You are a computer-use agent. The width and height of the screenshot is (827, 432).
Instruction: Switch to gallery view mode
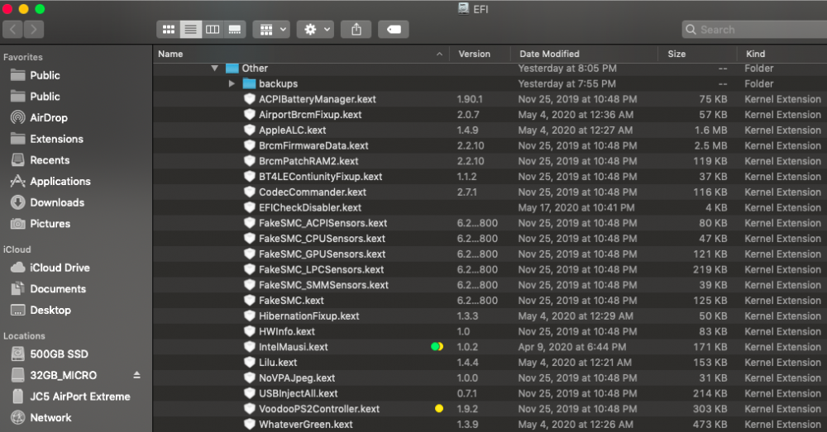[235, 29]
